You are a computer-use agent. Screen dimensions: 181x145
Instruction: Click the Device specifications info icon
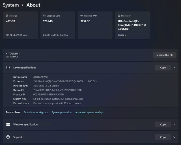pos(8,68)
